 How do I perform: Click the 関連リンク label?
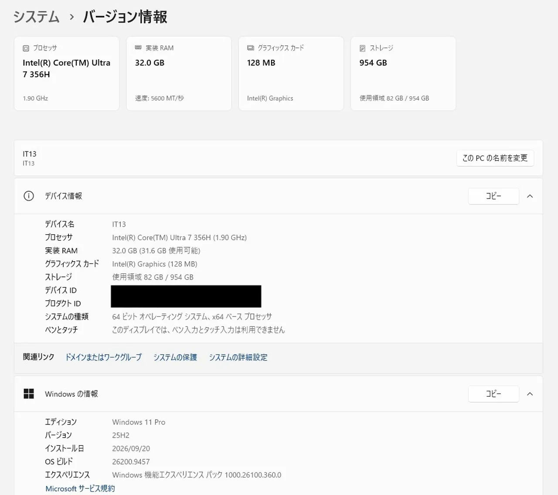(38, 357)
